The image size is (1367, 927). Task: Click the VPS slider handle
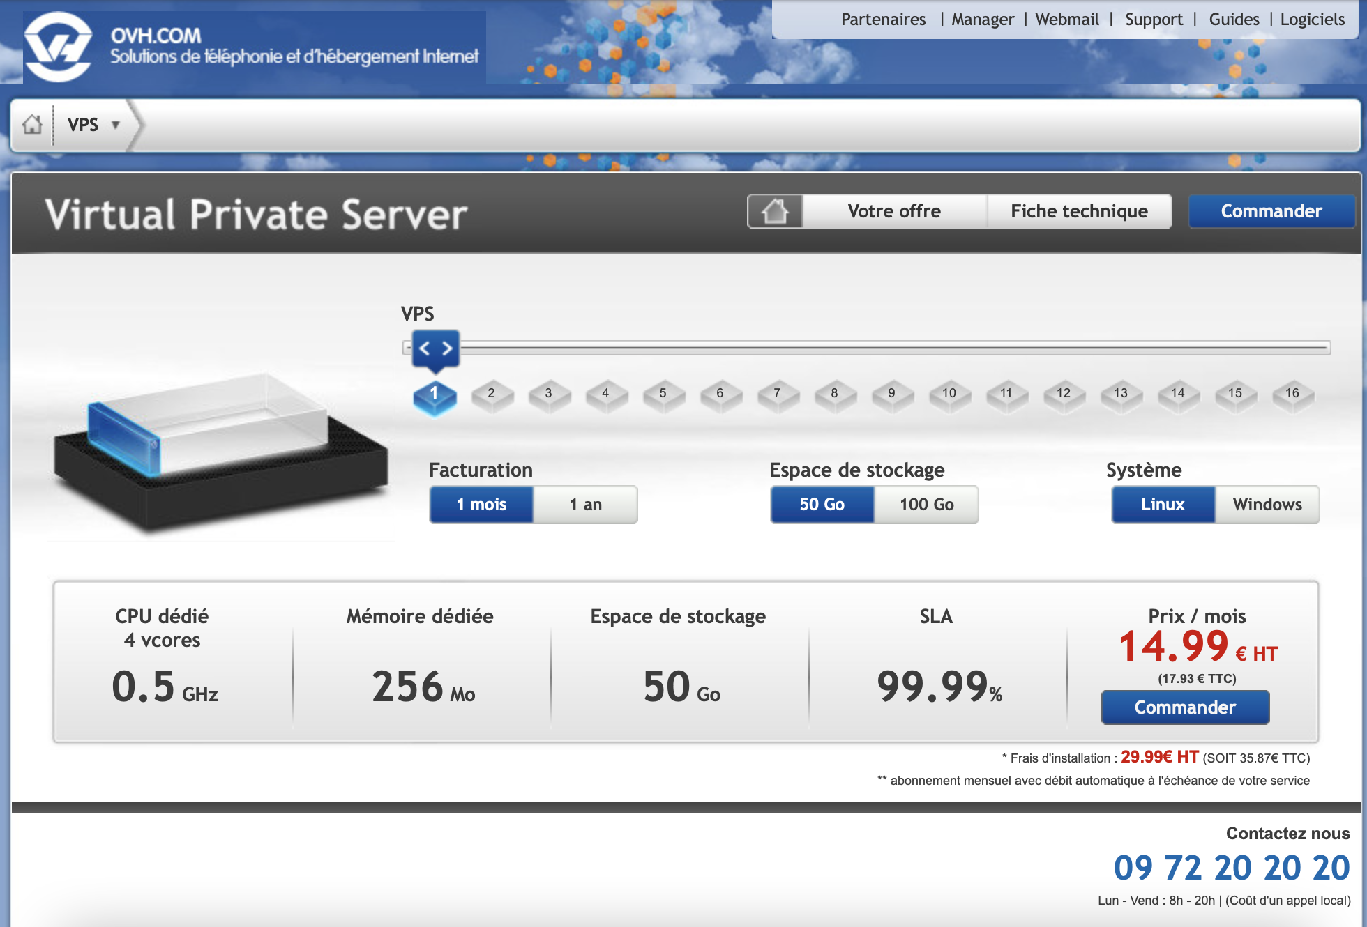tap(436, 348)
